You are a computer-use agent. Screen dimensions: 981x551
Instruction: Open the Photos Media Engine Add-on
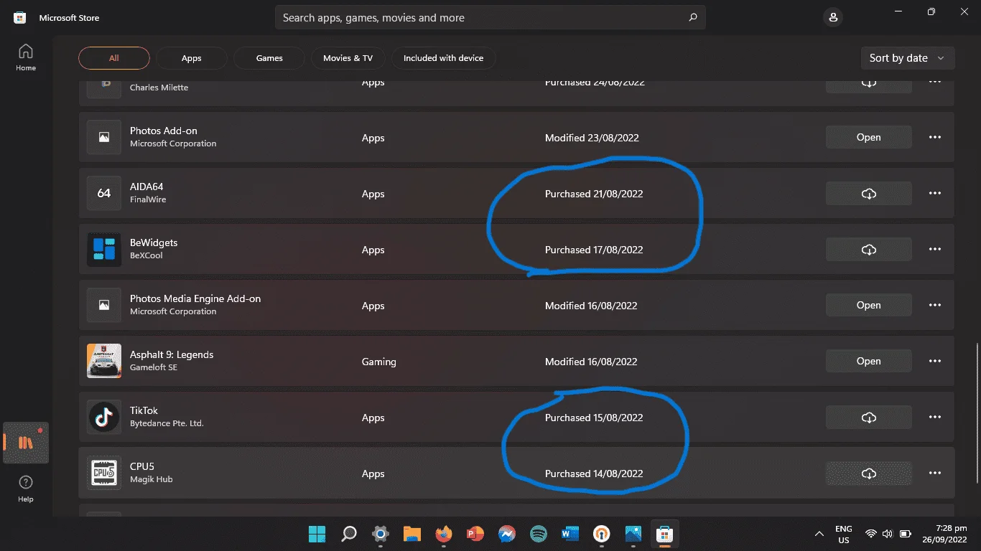tap(869, 306)
